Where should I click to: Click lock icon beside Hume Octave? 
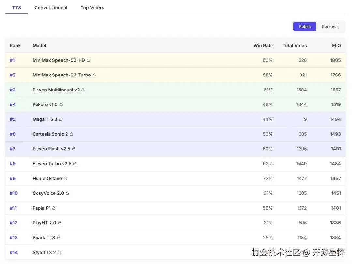pyautogui.click(x=65, y=179)
